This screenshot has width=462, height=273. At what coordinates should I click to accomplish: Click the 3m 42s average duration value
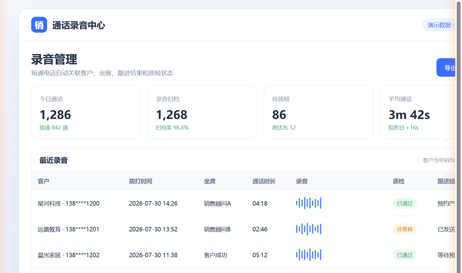coord(409,115)
